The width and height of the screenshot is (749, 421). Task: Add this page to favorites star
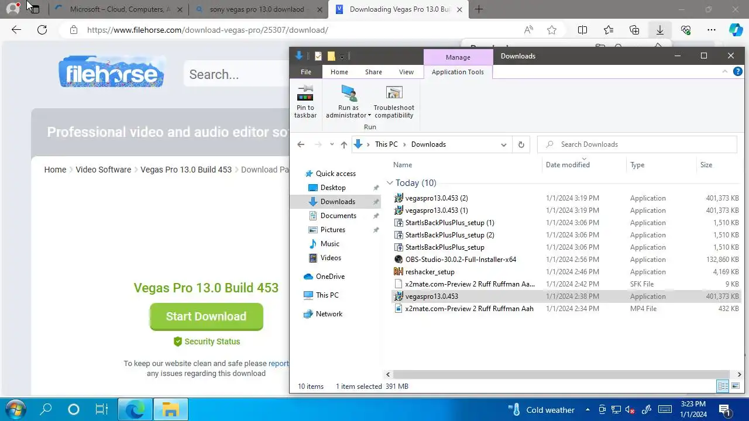551,30
